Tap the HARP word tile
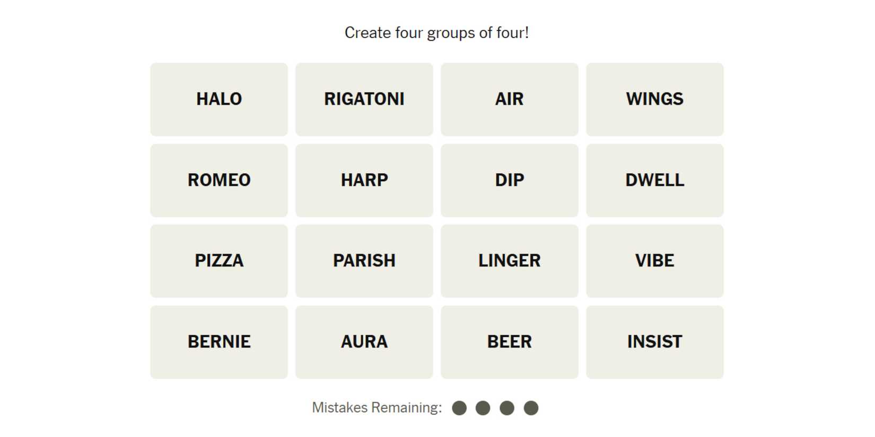The height and width of the screenshot is (437, 875). coord(364,180)
